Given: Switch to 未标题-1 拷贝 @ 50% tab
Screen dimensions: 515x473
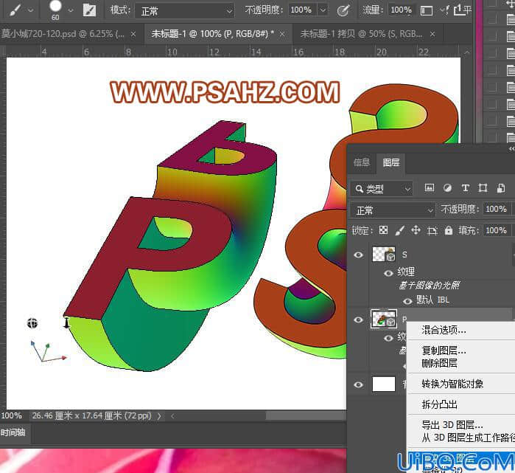Looking at the screenshot, I should click(x=361, y=34).
